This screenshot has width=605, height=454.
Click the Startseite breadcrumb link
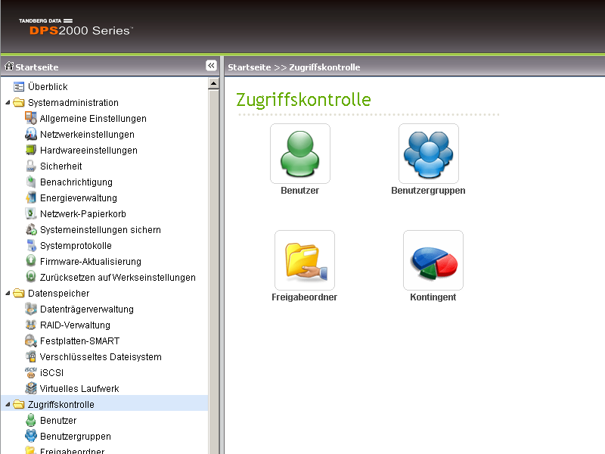point(250,67)
